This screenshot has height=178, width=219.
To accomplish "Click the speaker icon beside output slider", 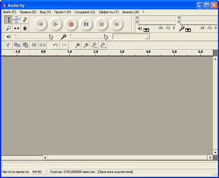I will tap(9, 37).
